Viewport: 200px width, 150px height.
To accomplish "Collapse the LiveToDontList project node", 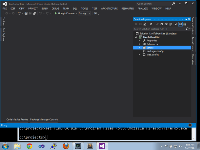I will tap(136, 37).
